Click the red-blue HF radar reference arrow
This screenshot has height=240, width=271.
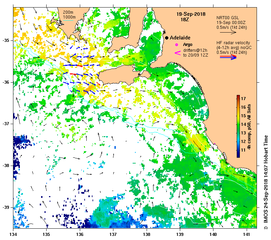pos(228,57)
